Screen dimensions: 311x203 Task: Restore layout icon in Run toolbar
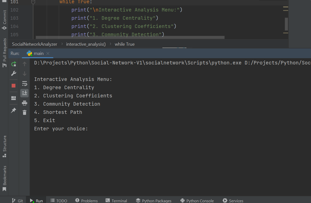[x=14, y=98]
